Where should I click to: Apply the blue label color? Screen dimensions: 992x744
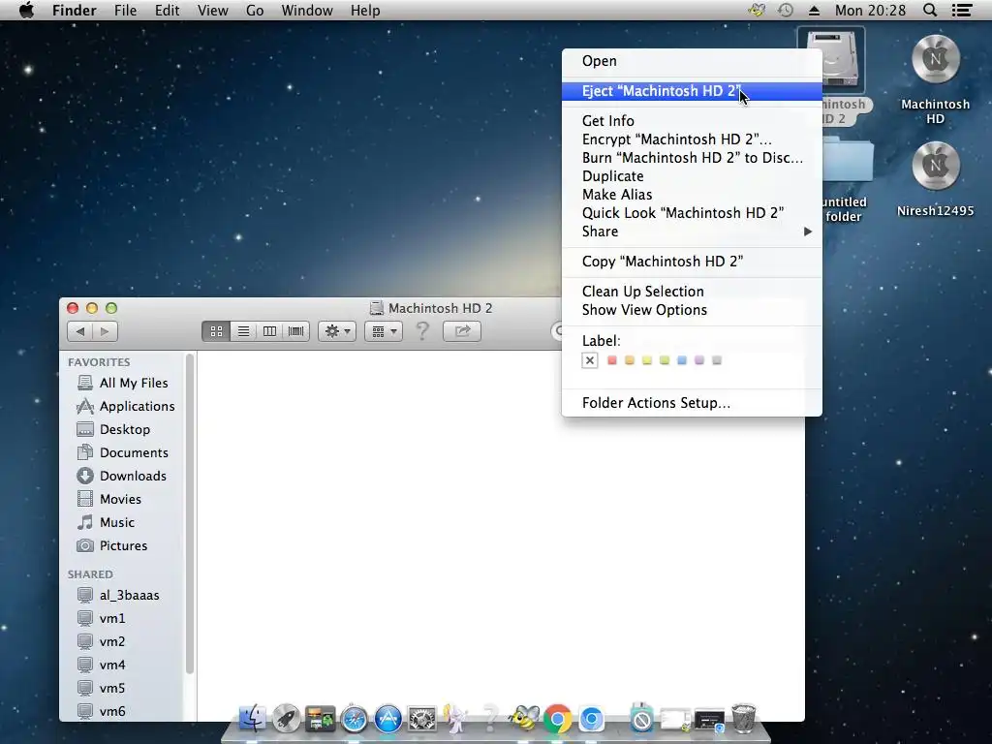pos(682,360)
